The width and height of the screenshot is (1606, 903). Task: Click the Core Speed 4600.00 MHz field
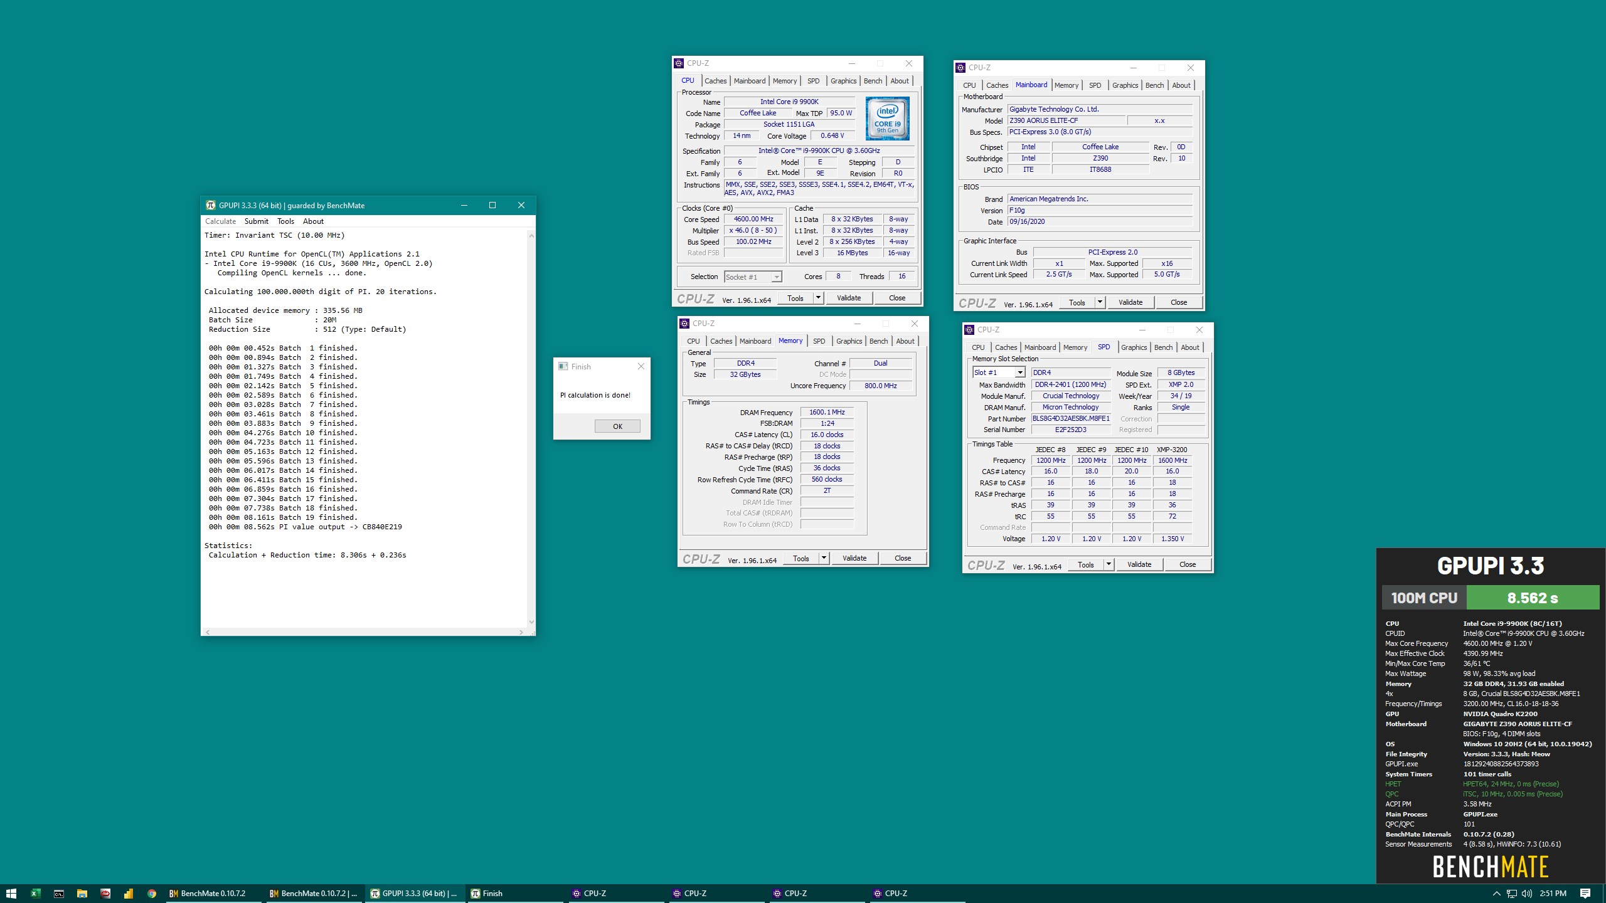tap(753, 219)
